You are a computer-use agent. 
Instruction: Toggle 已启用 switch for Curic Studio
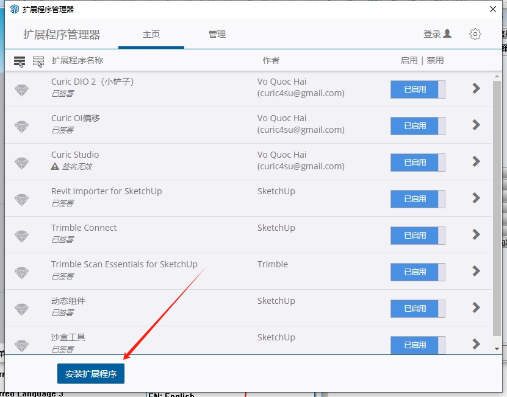pyautogui.click(x=418, y=163)
